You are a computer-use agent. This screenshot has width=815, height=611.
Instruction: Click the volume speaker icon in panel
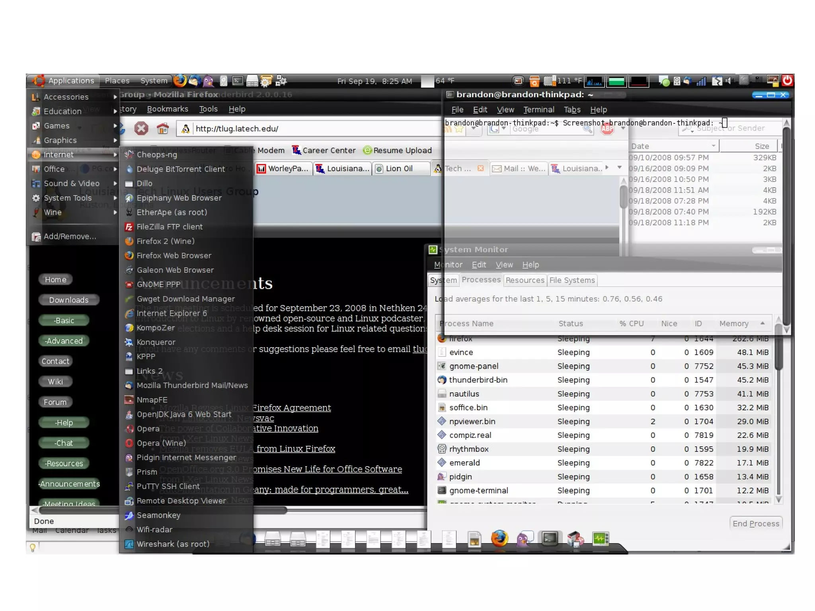point(728,81)
